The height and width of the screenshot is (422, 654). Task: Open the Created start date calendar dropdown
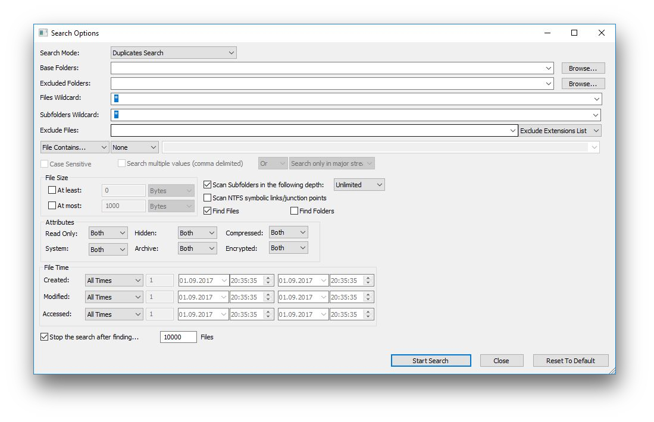pyautogui.click(x=224, y=281)
